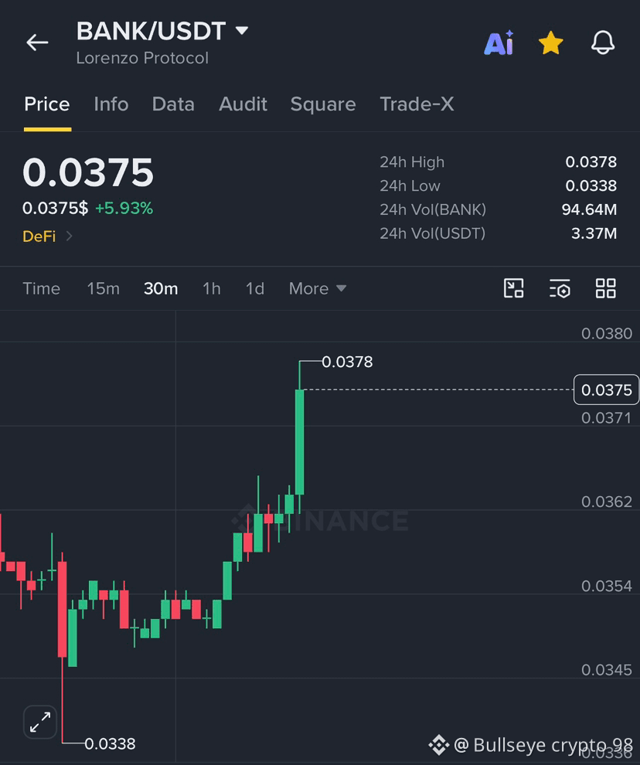This screenshot has width=640, height=765.
Task: Click the current price label 0.0375 on axis
Action: [606, 389]
